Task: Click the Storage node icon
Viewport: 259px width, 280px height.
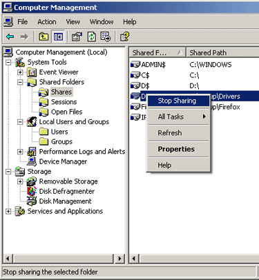Action: tap(20, 172)
